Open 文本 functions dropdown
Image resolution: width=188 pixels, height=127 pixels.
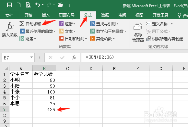point(67,31)
